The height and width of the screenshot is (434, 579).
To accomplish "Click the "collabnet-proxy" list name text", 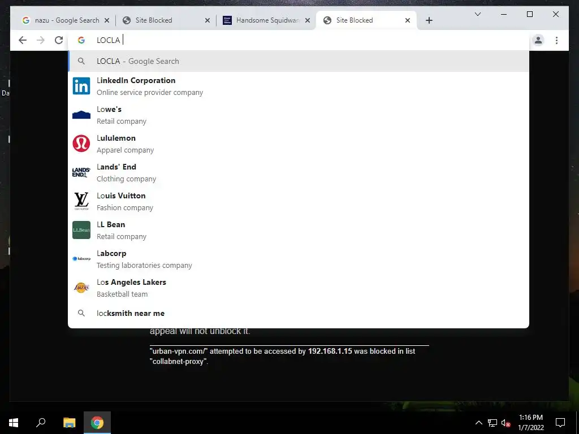I will (x=179, y=362).
